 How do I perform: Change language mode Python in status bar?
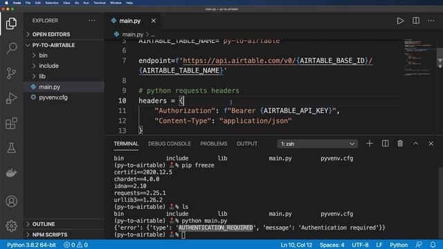(399, 245)
